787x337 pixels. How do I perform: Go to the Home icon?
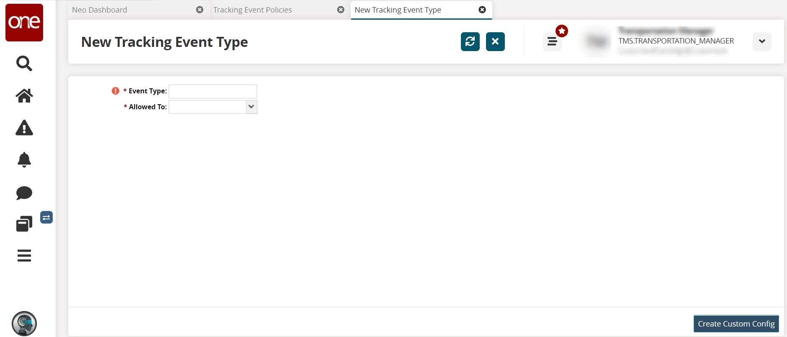point(24,96)
